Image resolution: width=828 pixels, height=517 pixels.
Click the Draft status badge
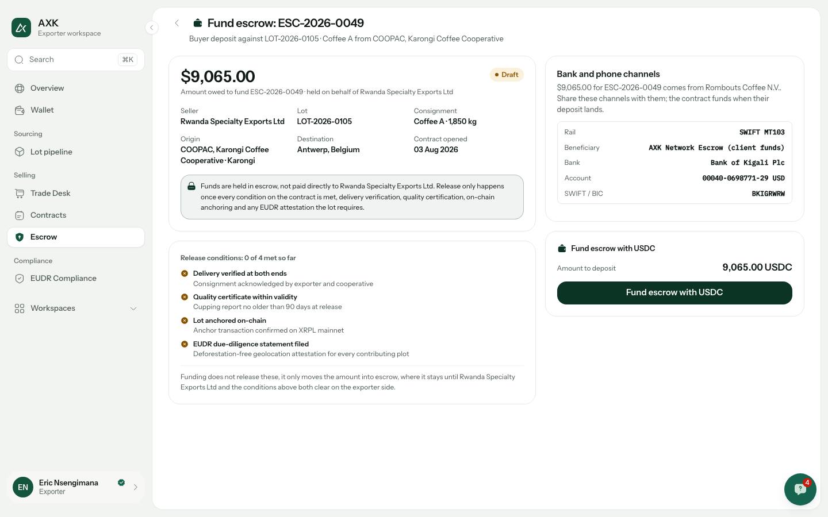507,75
